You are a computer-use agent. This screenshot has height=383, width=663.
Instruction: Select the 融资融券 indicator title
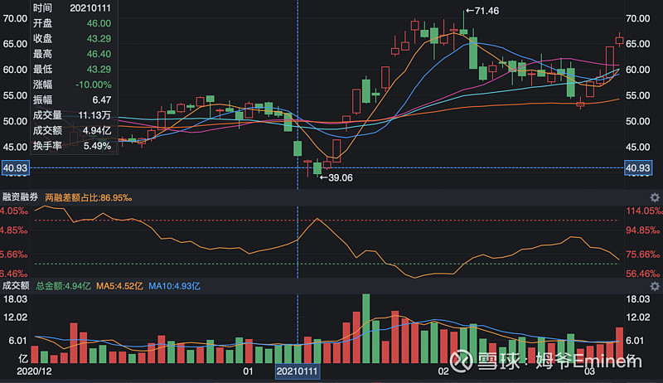[x=22, y=198]
